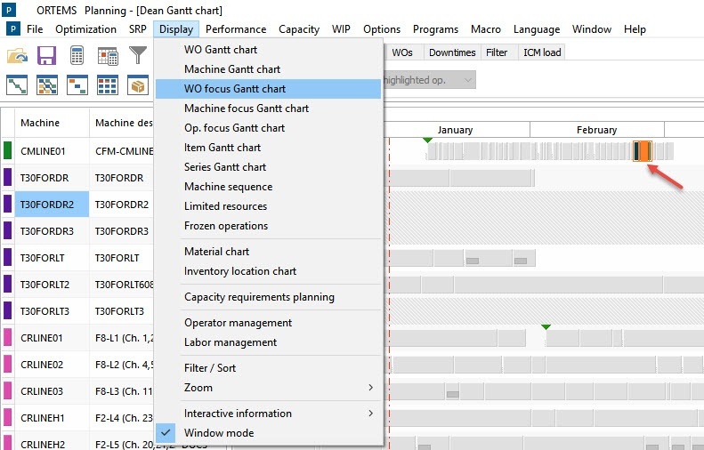Click the orange box item icon
Image resolution: width=704 pixels, height=450 pixels.
point(138,84)
